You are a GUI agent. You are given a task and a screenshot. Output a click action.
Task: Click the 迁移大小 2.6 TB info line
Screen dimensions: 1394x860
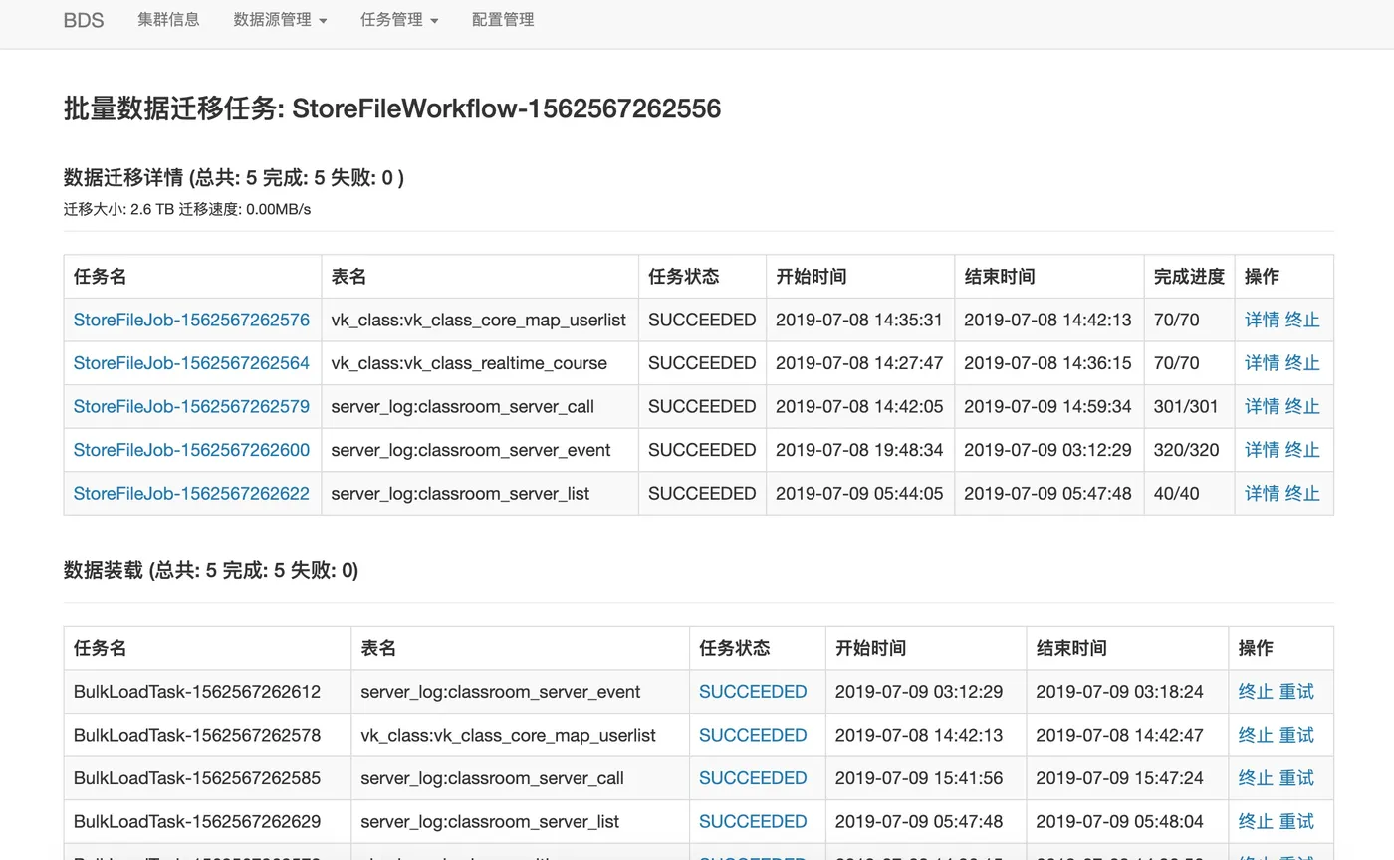(x=187, y=209)
